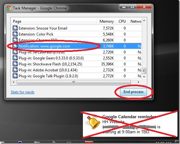180x144 pixels.
Task: Click the horizontal scrollbar left arrow
Action: (x=14, y=82)
